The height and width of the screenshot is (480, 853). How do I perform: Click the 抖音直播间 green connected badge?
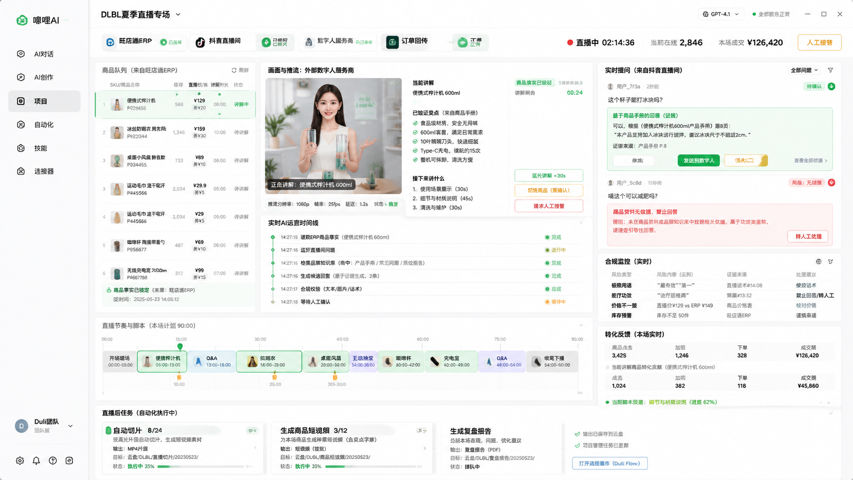coord(275,42)
